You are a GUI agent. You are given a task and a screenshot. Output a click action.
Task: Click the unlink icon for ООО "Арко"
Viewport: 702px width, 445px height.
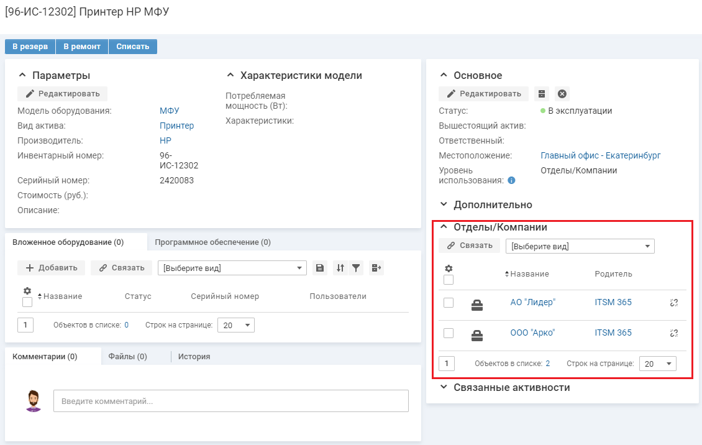[x=673, y=333]
